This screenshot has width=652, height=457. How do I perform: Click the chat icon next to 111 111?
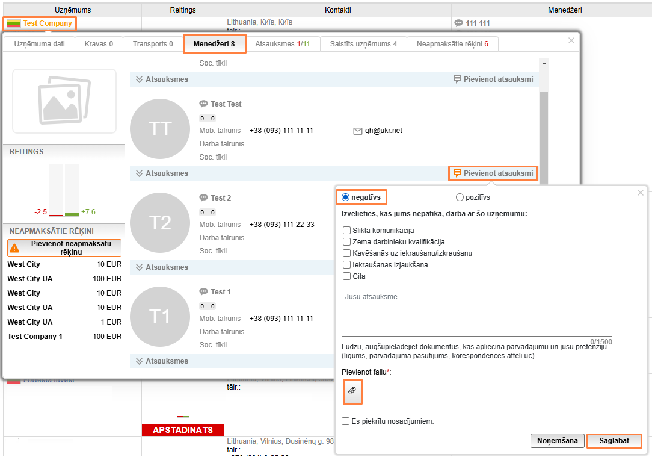(x=458, y=23)
